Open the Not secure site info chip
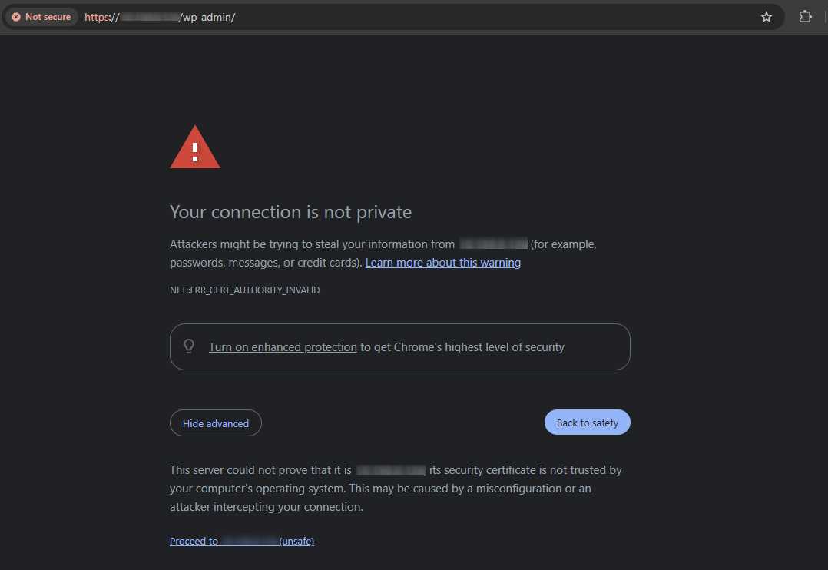The width and height of the screenshot is (828, 570). (x=41, y=17)
